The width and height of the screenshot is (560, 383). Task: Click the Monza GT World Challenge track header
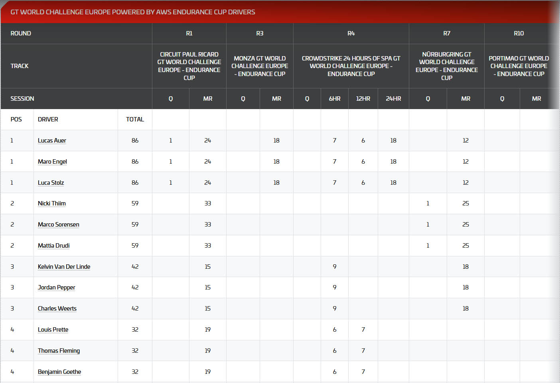pyautogui.click(x=260, y=66)
